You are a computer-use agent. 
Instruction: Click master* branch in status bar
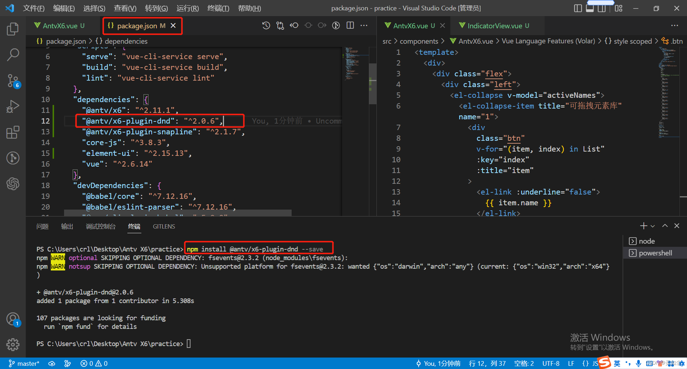(24, 364)
